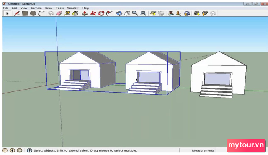Select the Orbit camera tool
268x155 pixels.
(119, 13)
